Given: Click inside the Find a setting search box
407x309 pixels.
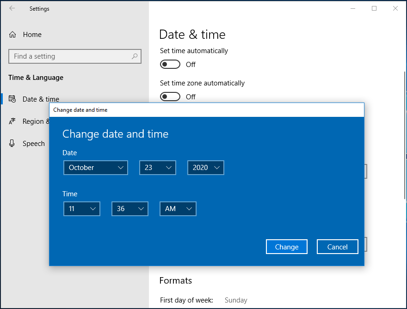Looking at the screenshot, I should (69, 56).
